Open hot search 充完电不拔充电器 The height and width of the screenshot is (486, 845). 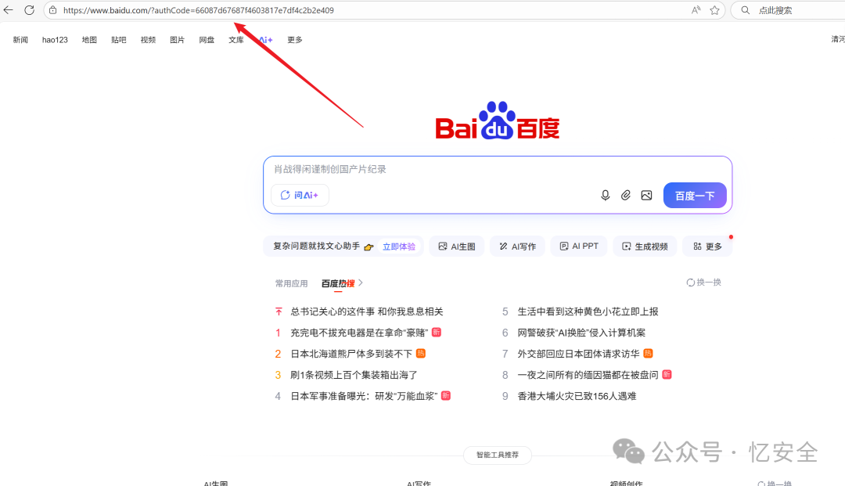(x=359, y=333)
